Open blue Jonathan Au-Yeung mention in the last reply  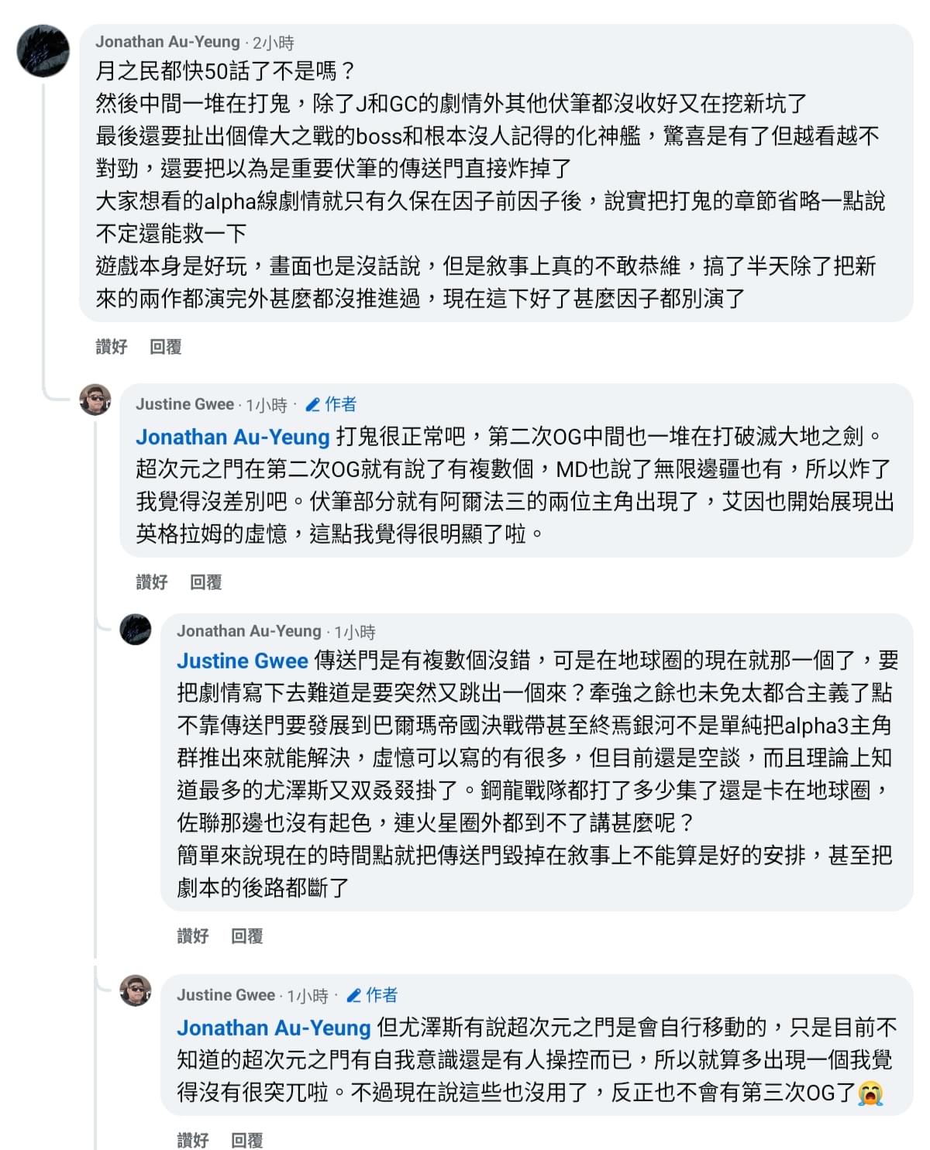274,1028
